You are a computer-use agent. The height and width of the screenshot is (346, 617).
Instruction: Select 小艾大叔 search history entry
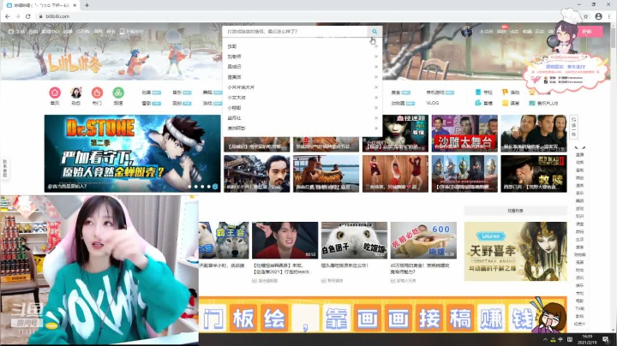tap(237, 98)
